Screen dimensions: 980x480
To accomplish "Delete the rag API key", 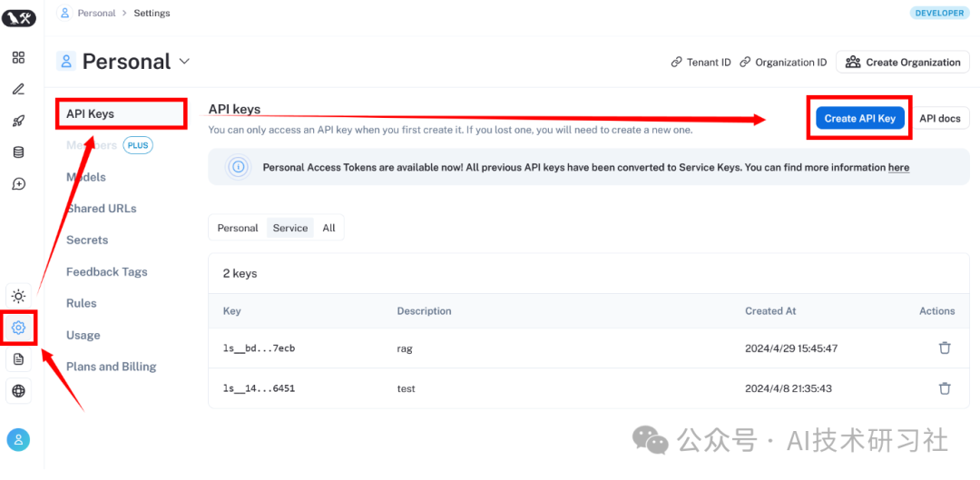I will tap(945, 348).
